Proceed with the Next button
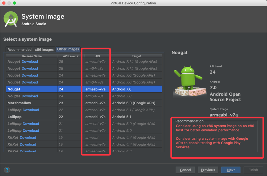 pyautogui.click(x=231, y=170)
